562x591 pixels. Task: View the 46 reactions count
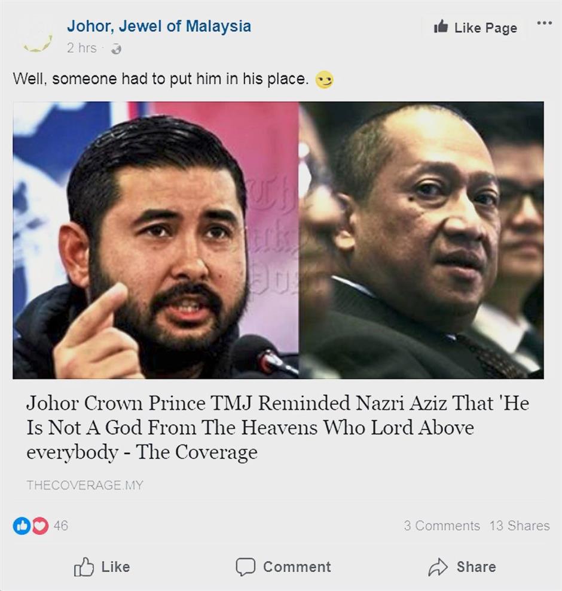[x=60, y=525]
